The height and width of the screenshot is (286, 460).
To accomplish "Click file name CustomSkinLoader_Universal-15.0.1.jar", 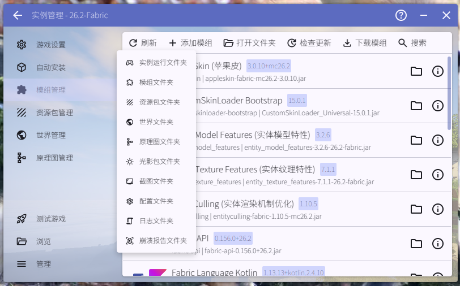I will (321, 113).
